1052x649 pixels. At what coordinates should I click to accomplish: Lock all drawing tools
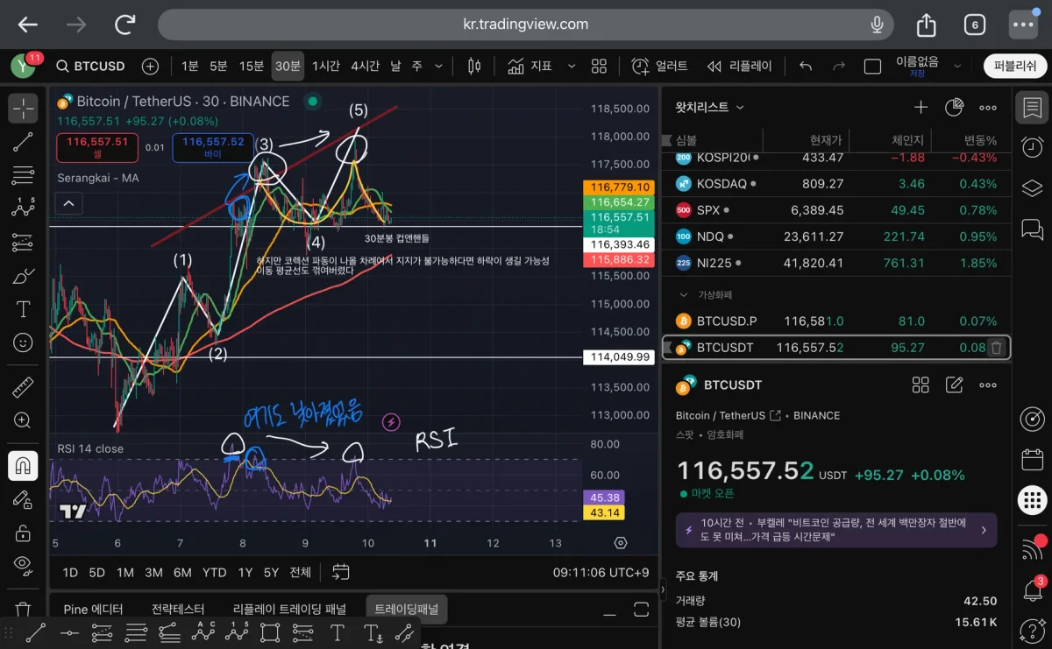23,532
